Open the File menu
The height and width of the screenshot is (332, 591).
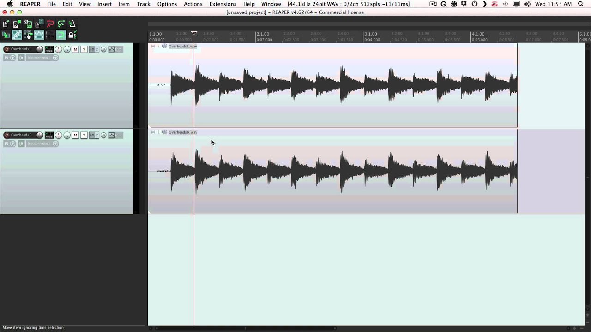(x=51, y=4)
